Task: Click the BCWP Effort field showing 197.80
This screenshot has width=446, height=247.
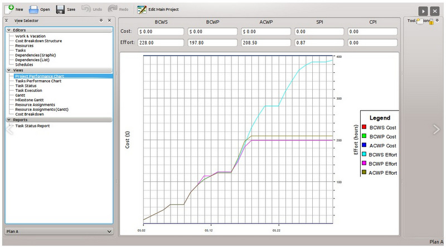Action: coord(212,43)
